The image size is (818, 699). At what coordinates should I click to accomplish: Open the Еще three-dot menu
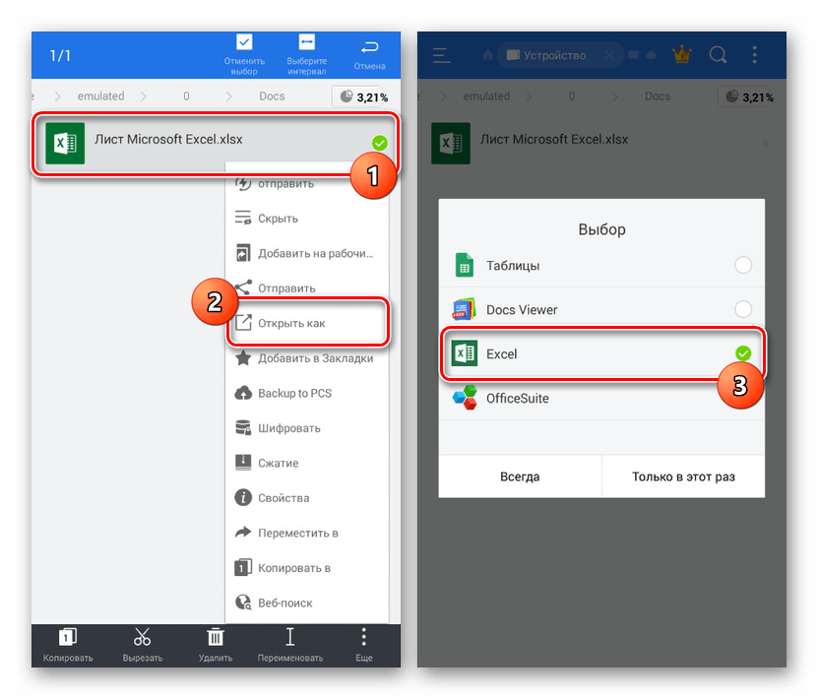coord(364,638)
